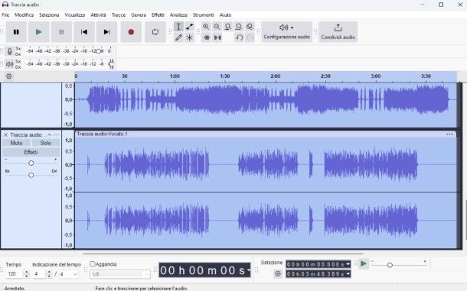Open the track control panel three-dots menu
The width and height of the screenshot is (467, 291).
pyautogui.click(x=57, y=135)
